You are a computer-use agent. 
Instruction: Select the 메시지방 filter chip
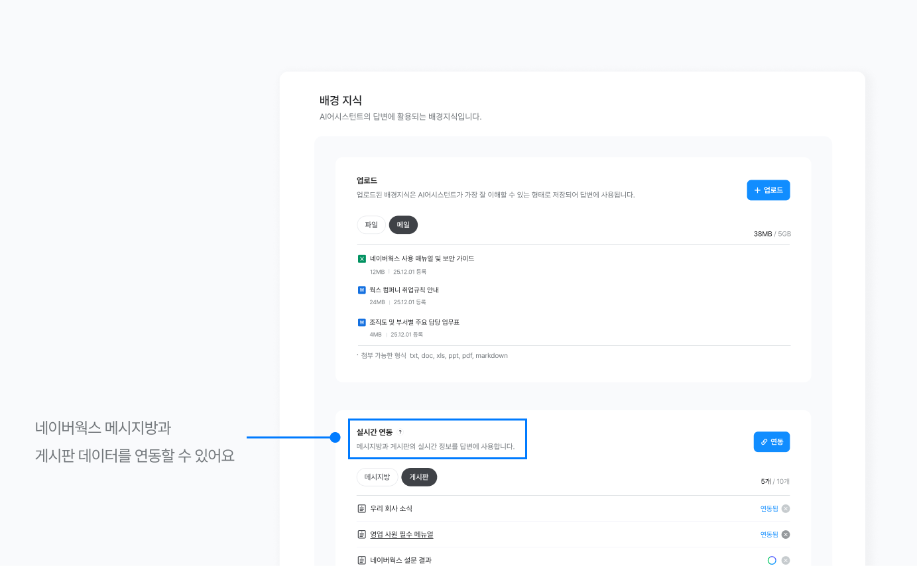377,477
